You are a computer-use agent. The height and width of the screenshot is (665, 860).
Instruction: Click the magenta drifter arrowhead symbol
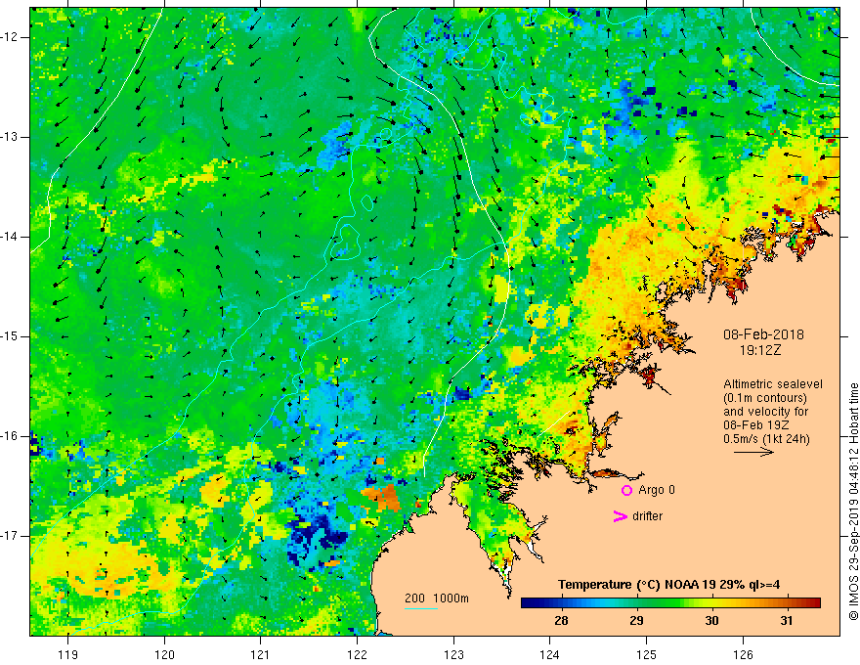[621, 516]
